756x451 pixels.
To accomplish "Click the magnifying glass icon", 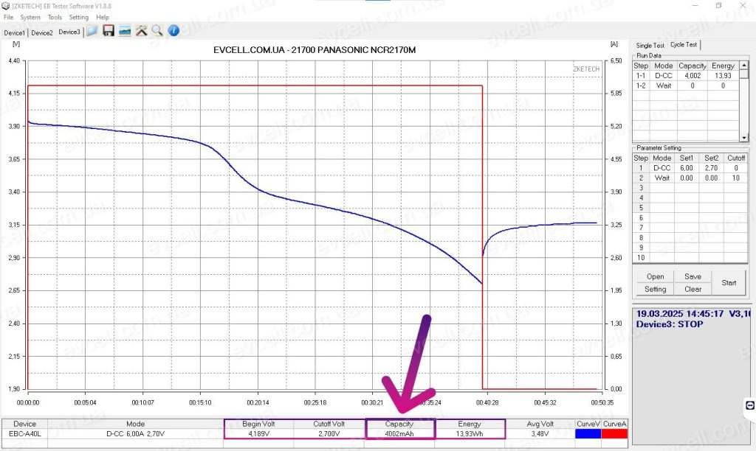I will (x=157, y=31).
